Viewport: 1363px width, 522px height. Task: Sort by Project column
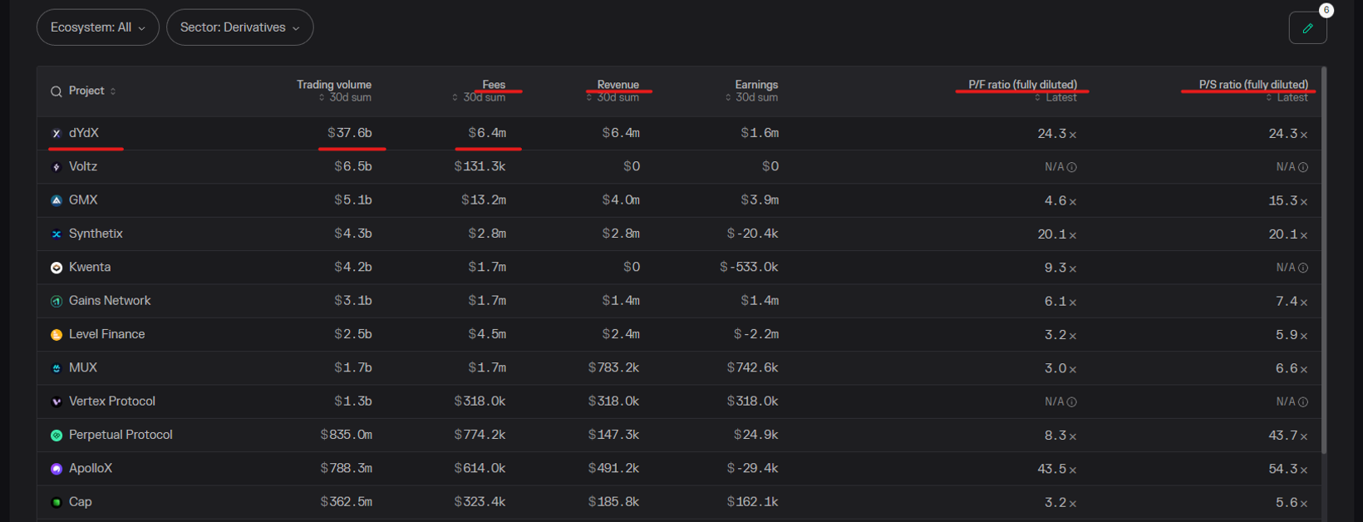pos(92,91)
